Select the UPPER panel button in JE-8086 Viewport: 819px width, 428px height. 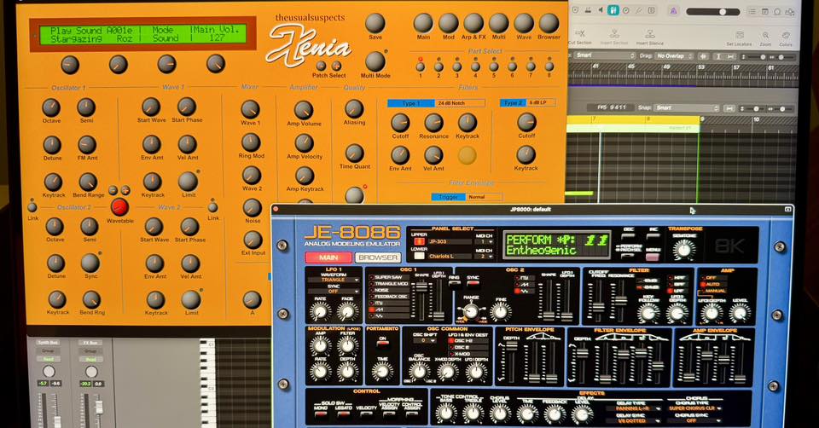(419, 241)
